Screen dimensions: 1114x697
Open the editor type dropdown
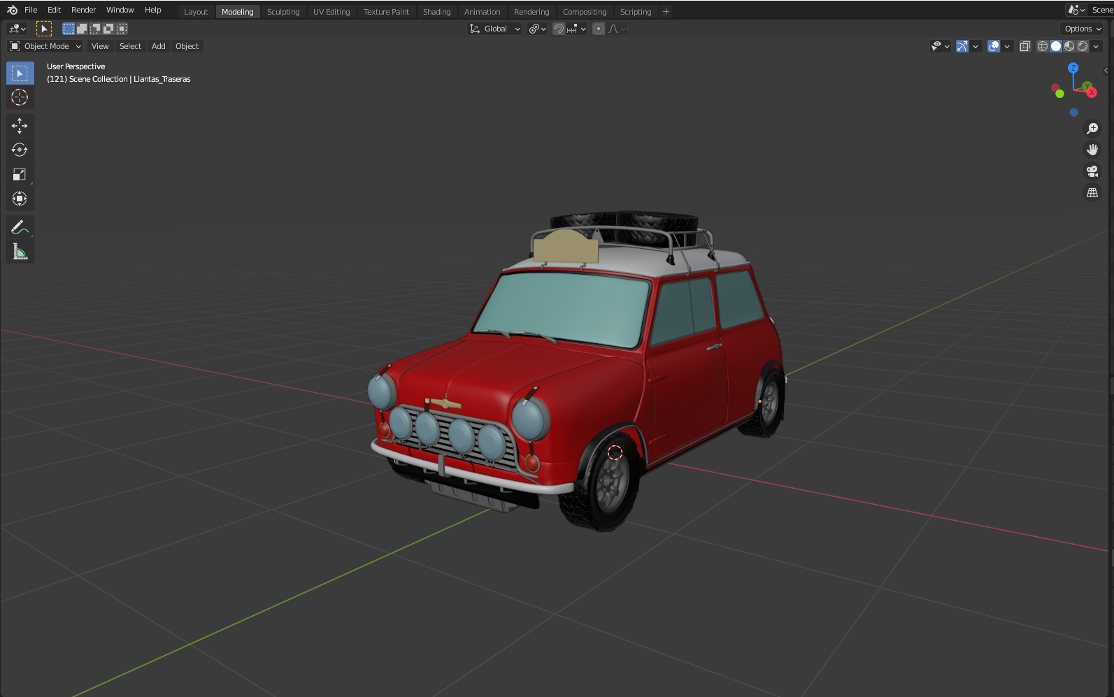click(17, 29)
